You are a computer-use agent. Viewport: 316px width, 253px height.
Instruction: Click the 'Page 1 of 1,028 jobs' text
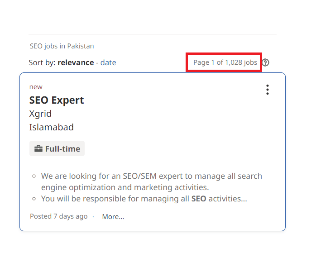tap(225, 62)
